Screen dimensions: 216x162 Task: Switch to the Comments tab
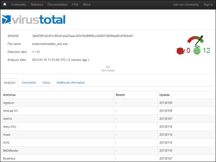pos(29,83)
